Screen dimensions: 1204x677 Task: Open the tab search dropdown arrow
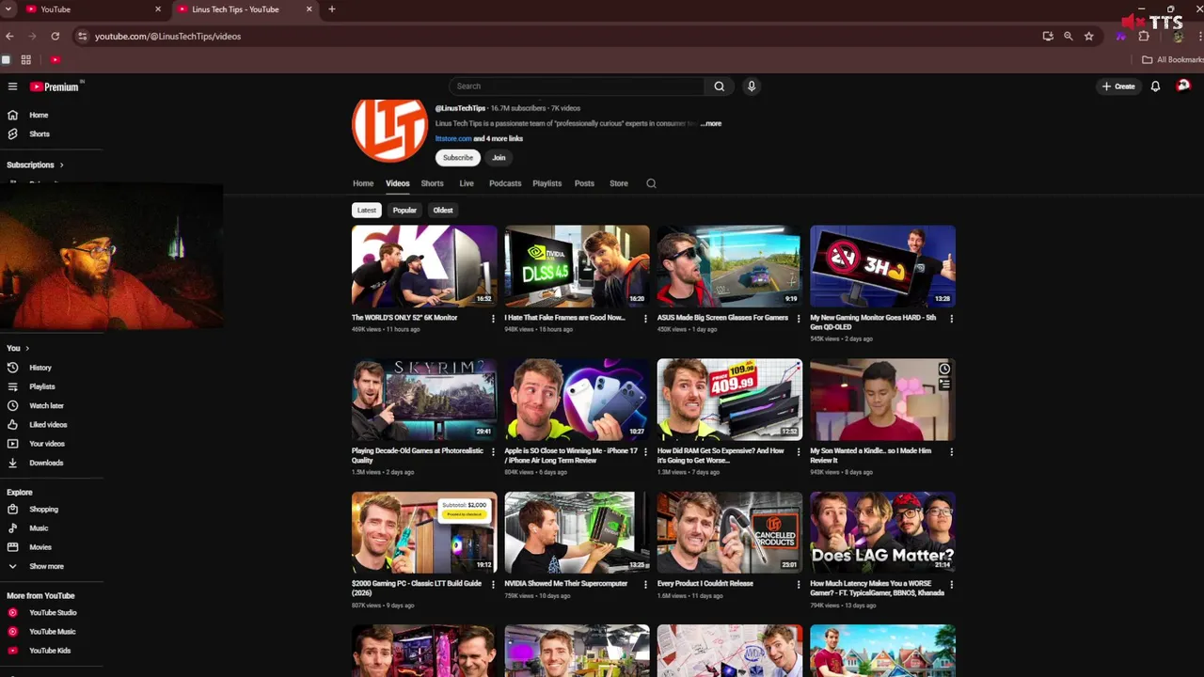point(8,9)
